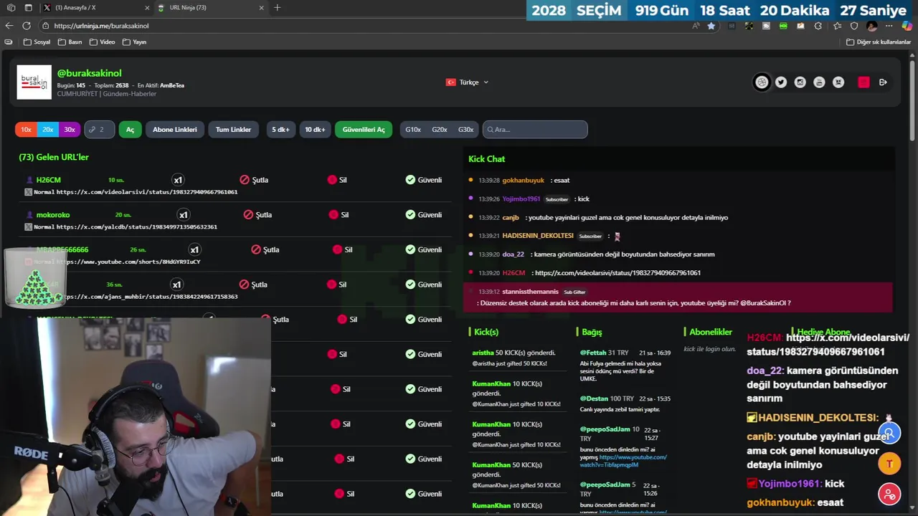Viewport: 918px width, 516px height.
Task: Delete H26CM's link with the Sil button
Action: [337, 180]
